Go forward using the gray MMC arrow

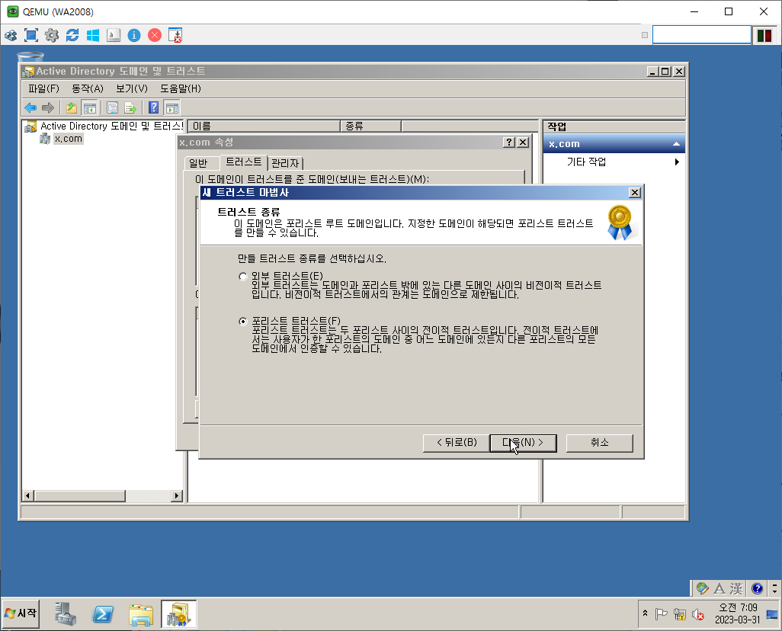point(48,107)
